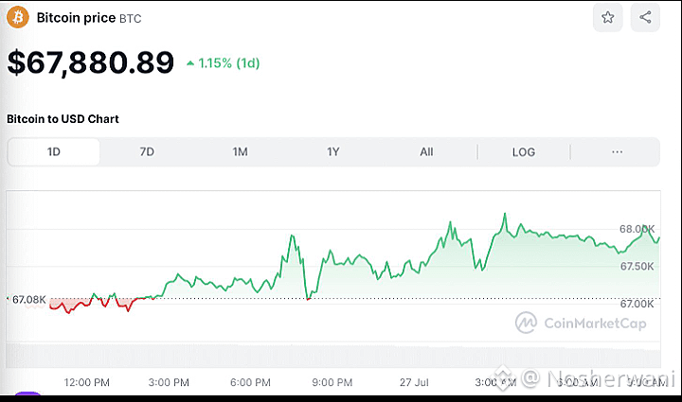
Task: Click the 27 Jul date axis label
Action: pos(414,382)
